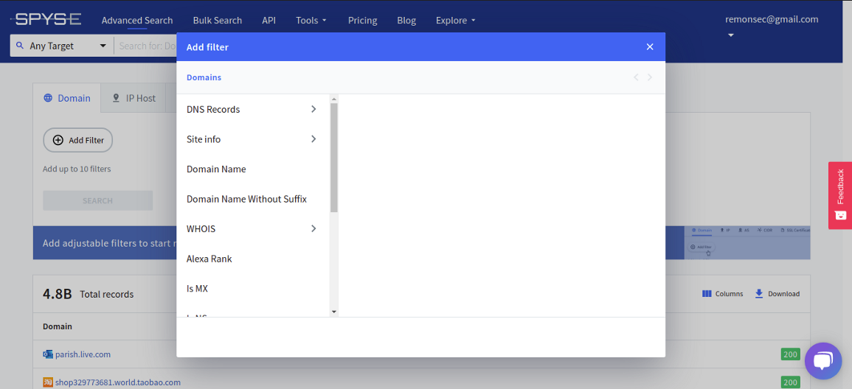Image resolution: width=852 pixels, height=389 pixels.
Task: Click the disabled SEARCH button
Action: click(x=98, y=200)
